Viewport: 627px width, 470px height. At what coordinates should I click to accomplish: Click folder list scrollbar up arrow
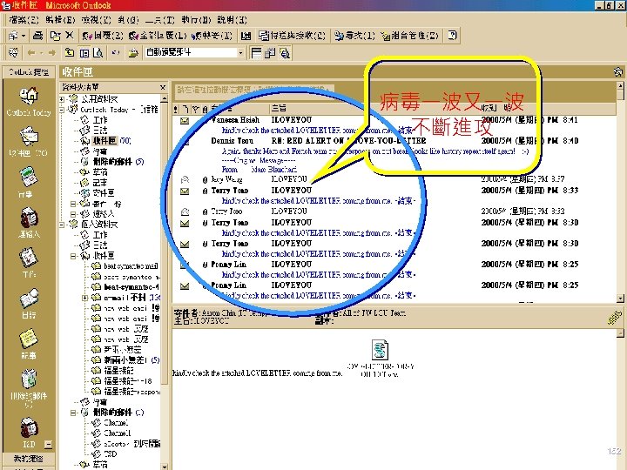click(165, 98)
